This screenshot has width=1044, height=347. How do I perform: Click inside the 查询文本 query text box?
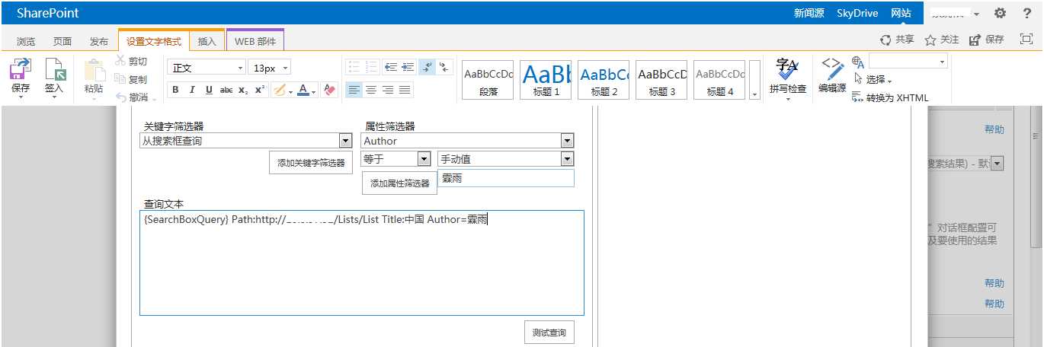(x=362, y=263)
